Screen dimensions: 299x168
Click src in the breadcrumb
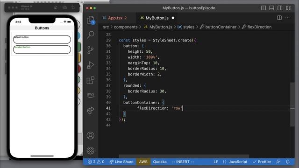(x=106, y=27)
